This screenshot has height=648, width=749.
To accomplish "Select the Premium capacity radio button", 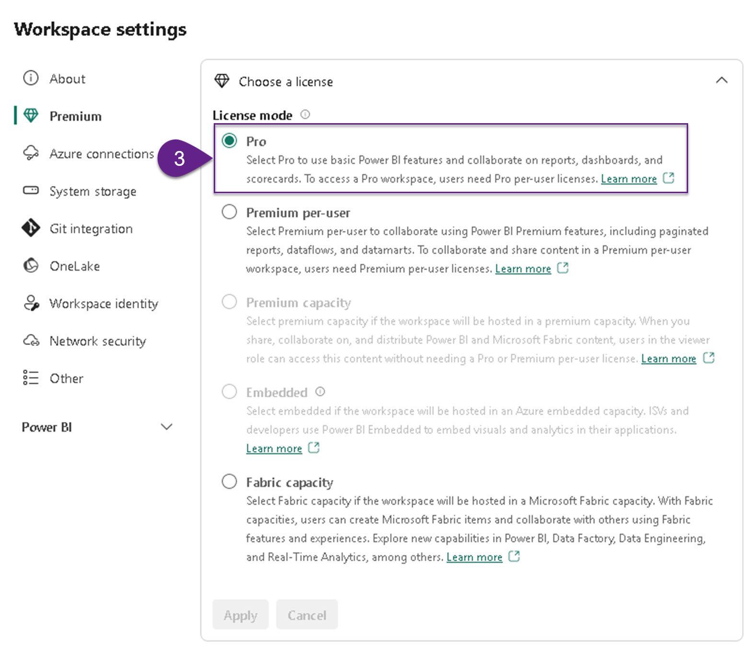I will (x=229, y=301).
